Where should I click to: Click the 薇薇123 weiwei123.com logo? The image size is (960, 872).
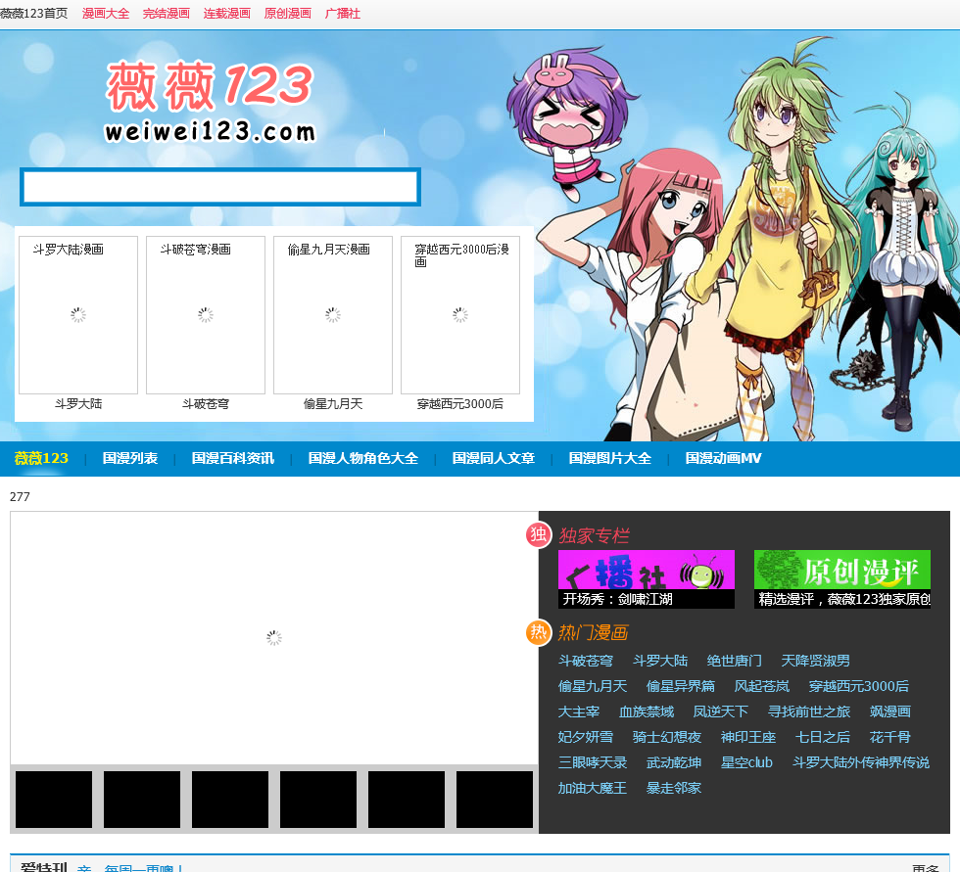tap(210, 102)
